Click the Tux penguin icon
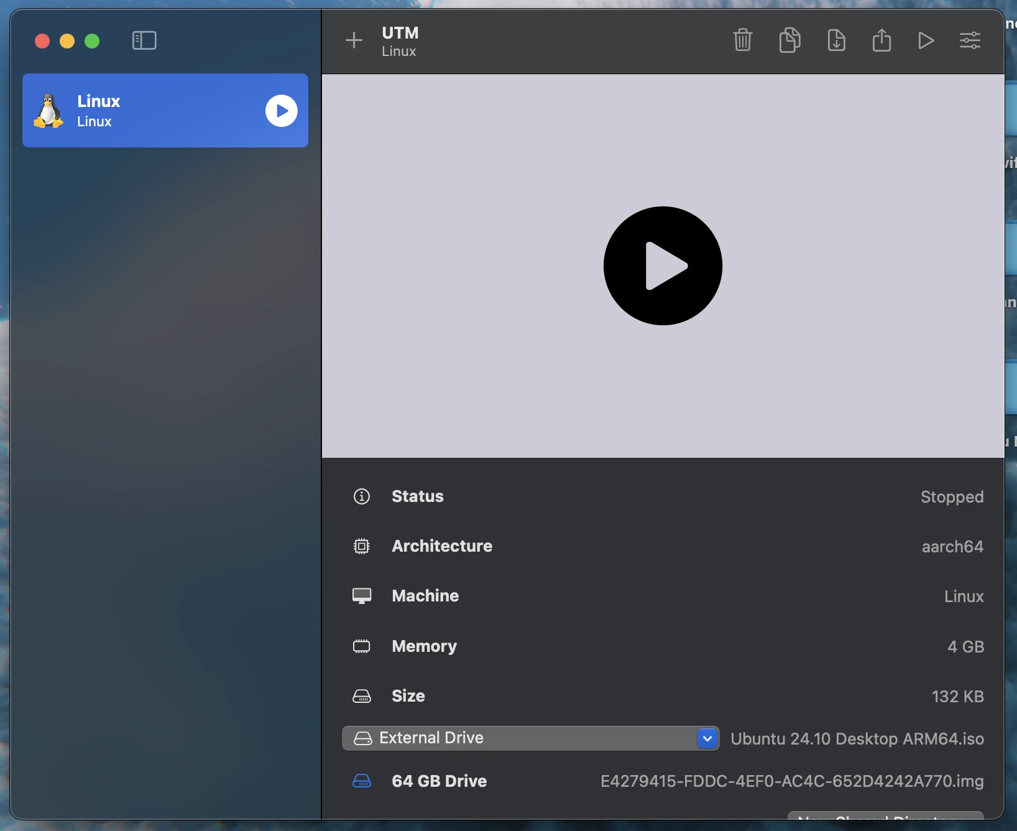The image size is (1017, 831). tap(49, 111)
